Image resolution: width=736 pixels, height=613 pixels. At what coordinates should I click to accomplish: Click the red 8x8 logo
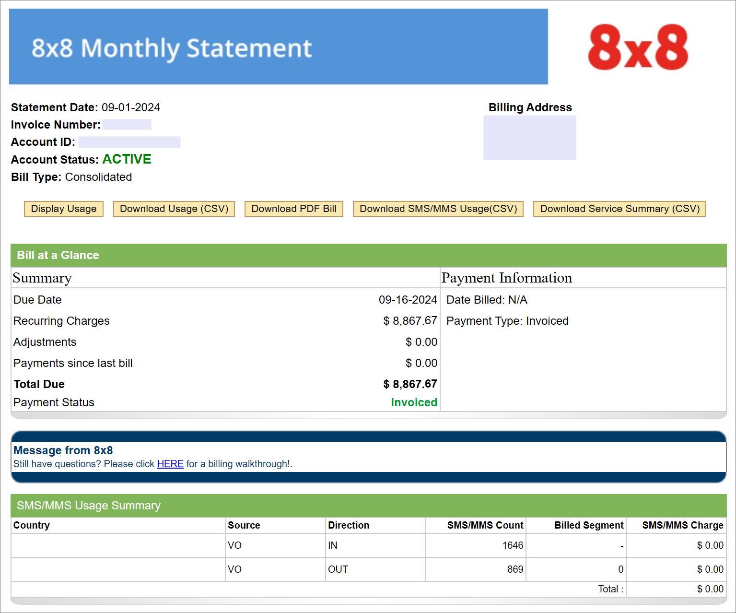638,47
